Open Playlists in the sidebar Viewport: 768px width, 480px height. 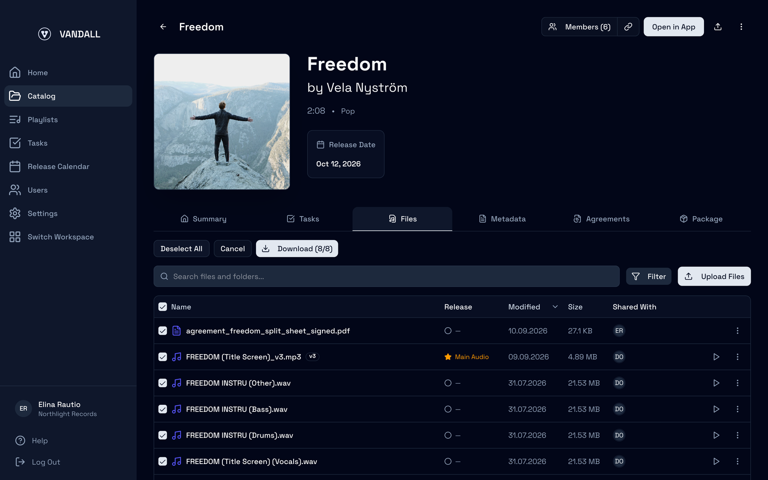tap(68, 120)
